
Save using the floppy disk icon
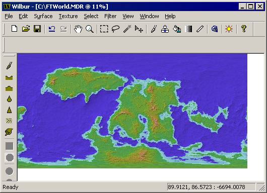37,29
